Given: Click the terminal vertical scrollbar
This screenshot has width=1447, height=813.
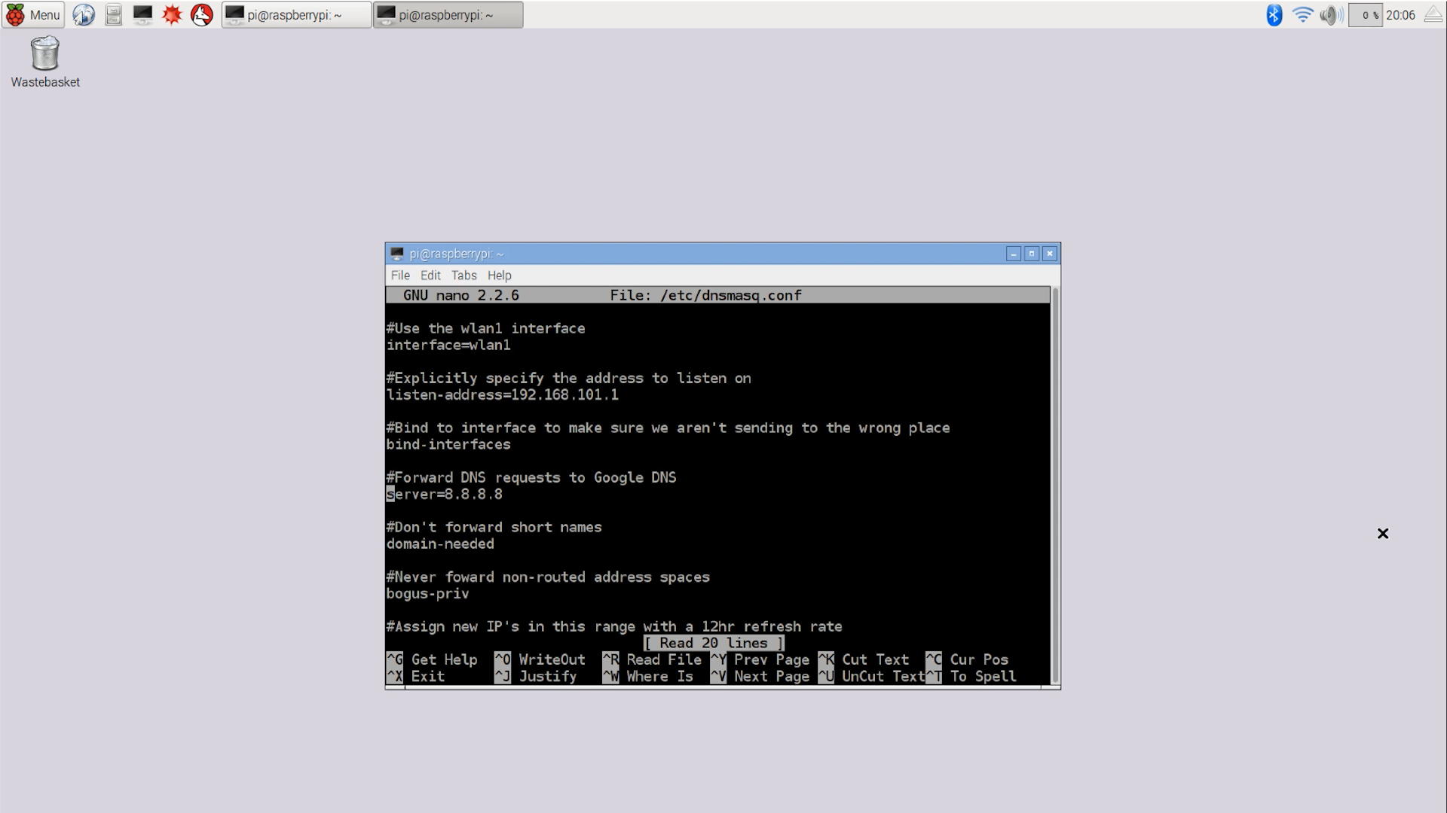Looking at the screenshot, I should click(1055, 485).
